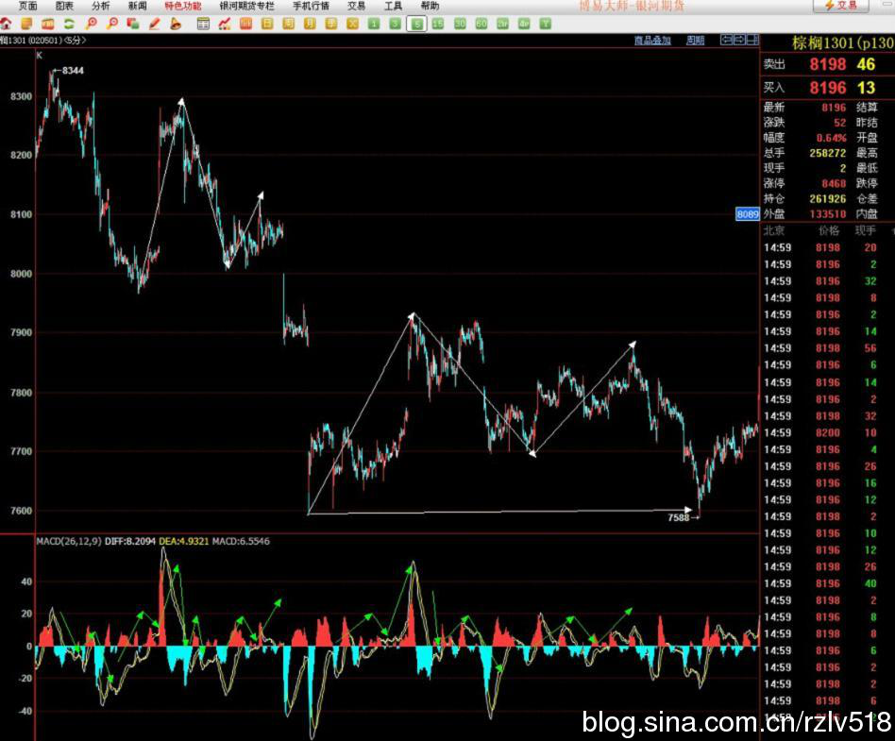Click the left arrow chart navigation button

coord(726,40)
